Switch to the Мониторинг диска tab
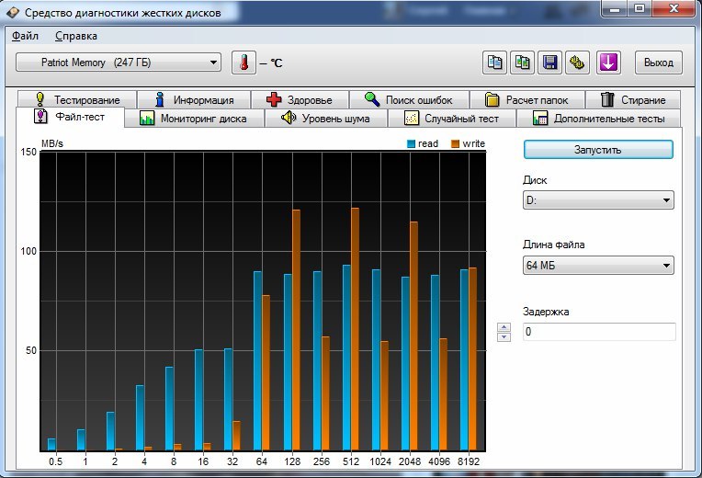 tap(193, 119)
